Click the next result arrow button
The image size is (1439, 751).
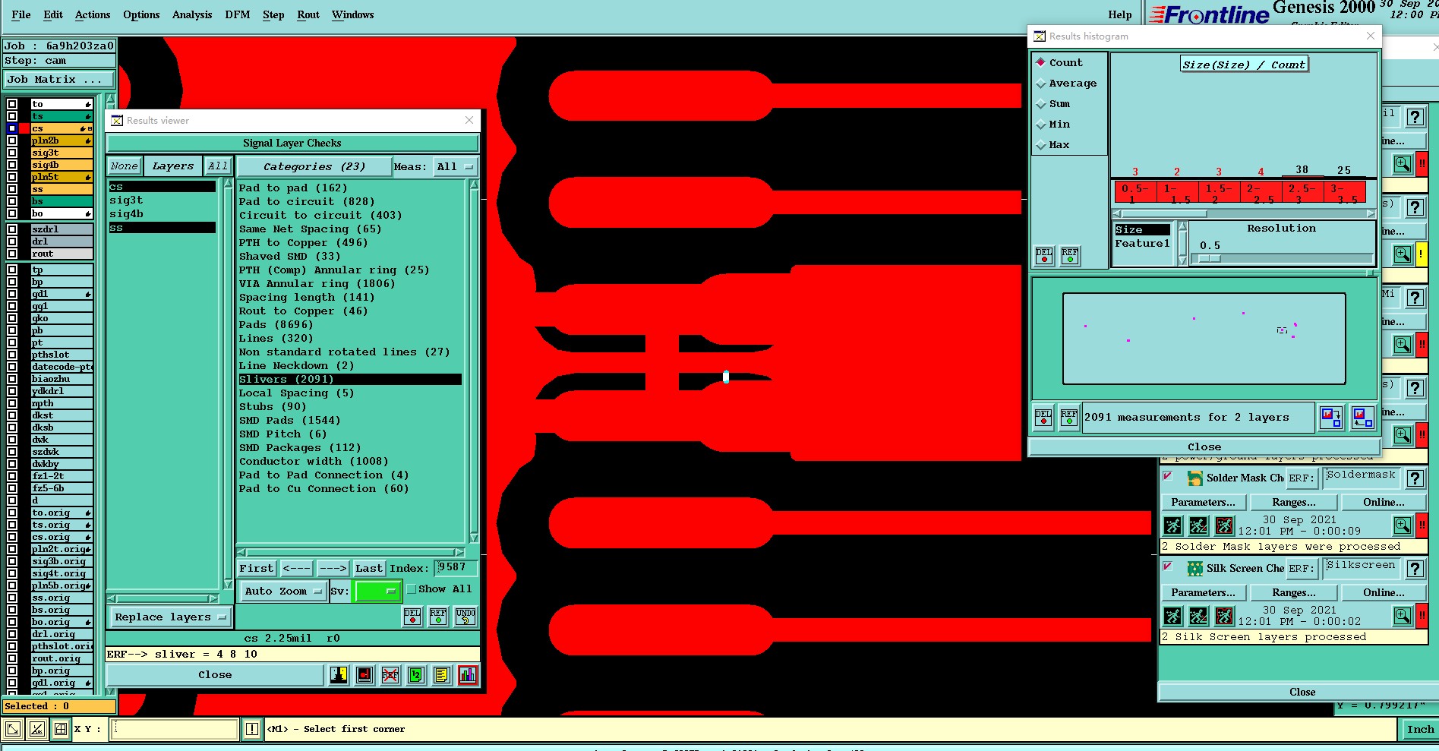coord(333,568)
